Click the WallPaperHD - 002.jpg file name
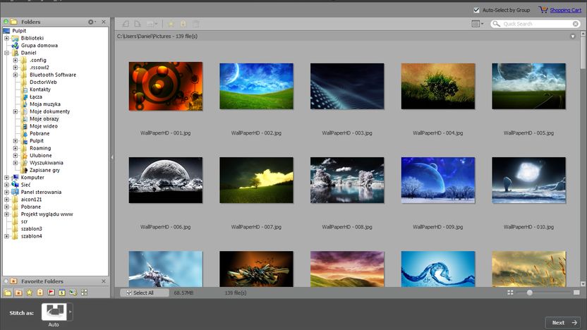 [256, 133]
